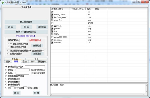Screen dimensions: 150x98
Task: Uncheck the Stk checkbox
Action: (52, 31)
